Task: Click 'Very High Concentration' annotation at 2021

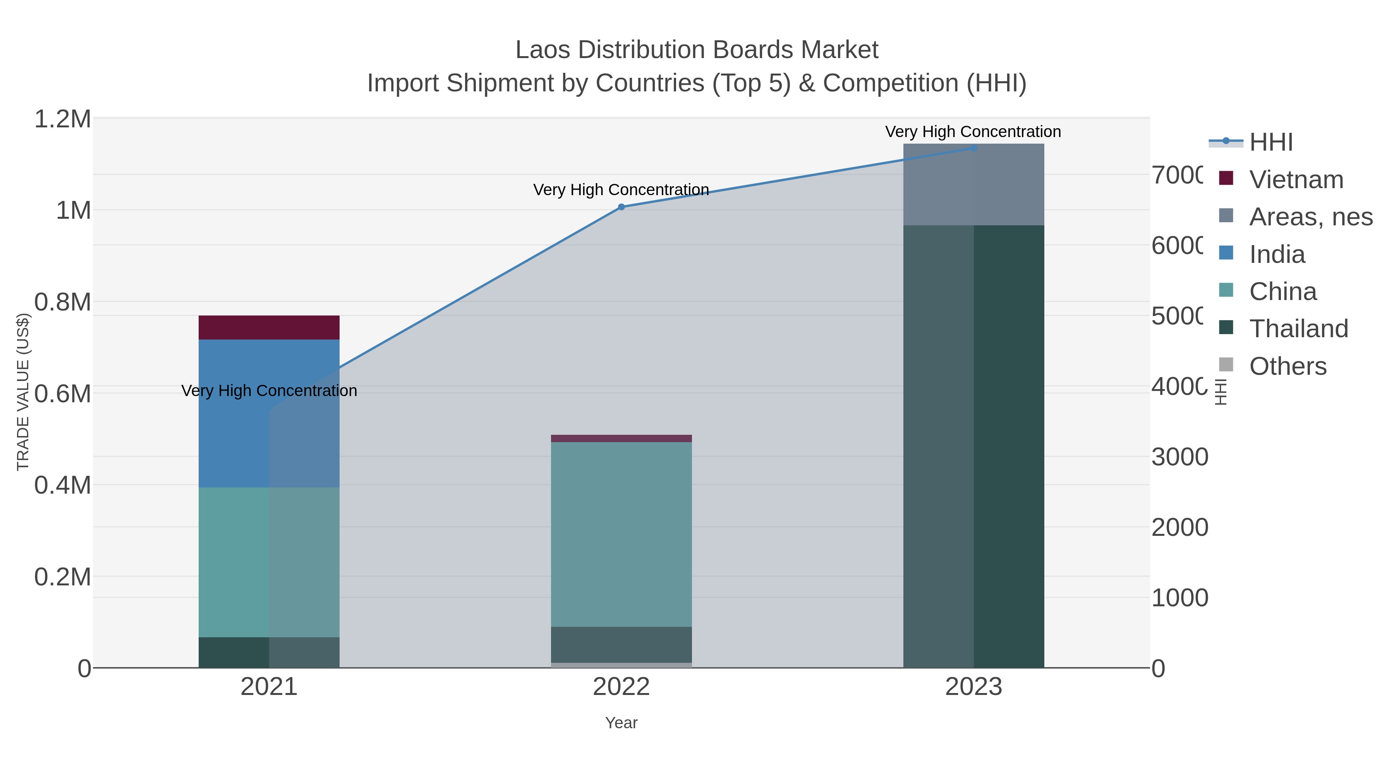Action: coord(269,391)
